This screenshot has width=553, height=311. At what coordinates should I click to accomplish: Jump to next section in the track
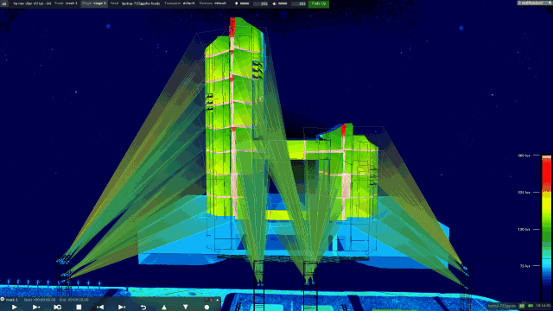(122, 308)
